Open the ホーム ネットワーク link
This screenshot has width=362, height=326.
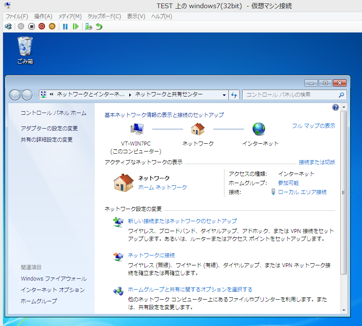(x=163, y=187)
